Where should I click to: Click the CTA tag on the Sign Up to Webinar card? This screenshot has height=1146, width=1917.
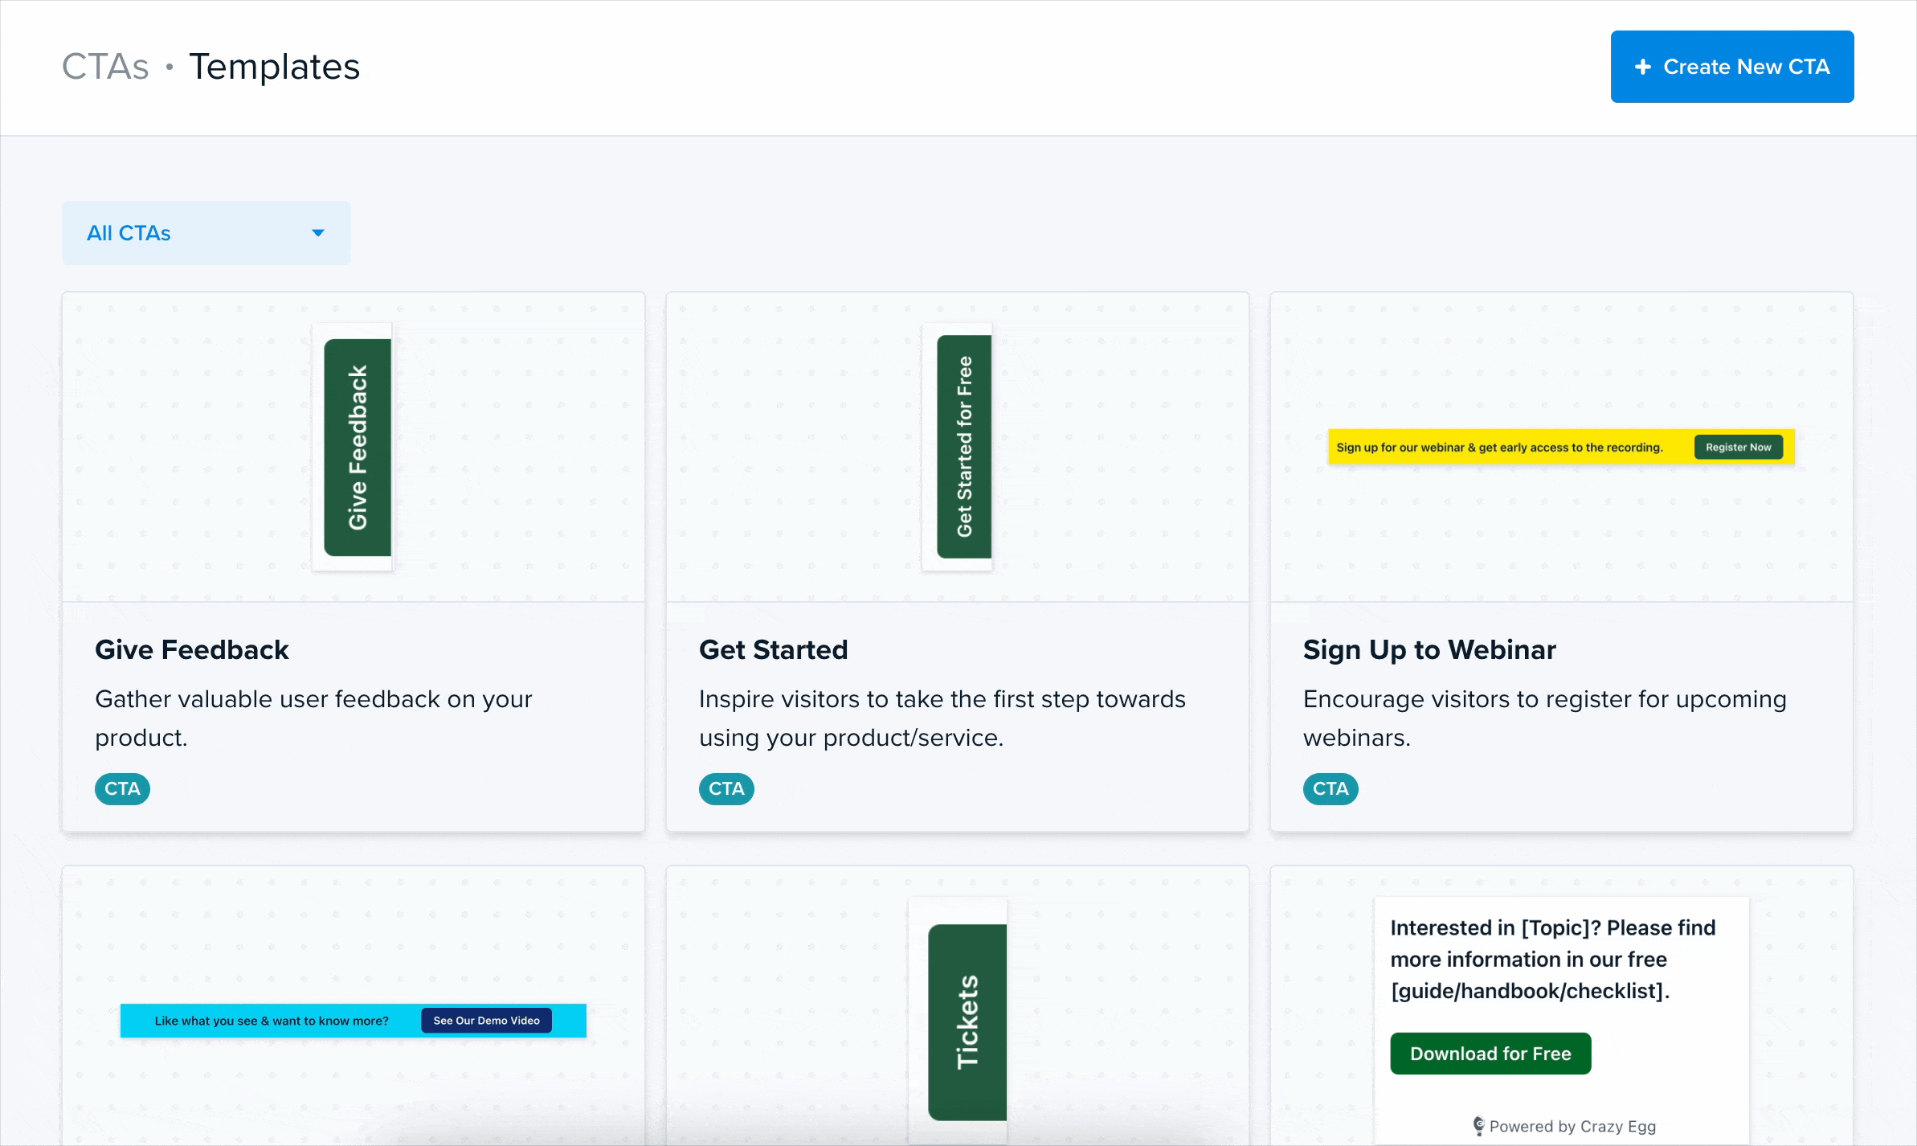point(1330,789)
